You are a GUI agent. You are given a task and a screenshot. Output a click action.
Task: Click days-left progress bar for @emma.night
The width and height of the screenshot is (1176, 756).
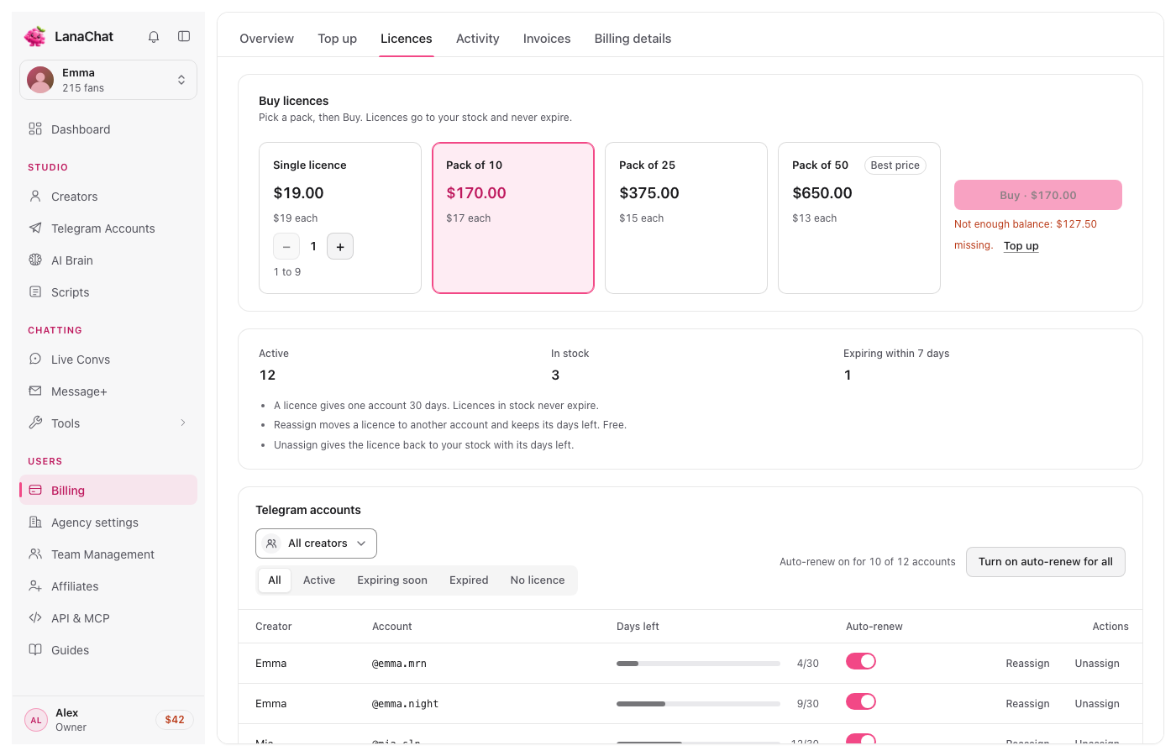(x=698, y=704)
